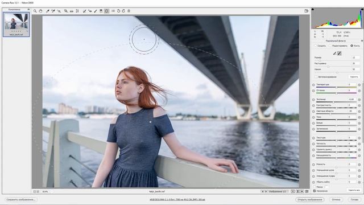The image size is (364, 205).
Task: Toggle before/after view icon
Action: 293,191
